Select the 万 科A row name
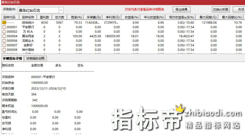Screen dimensions: 245x138 [x=28, y=32]
